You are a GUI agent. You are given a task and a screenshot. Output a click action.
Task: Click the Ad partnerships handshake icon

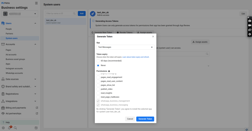pyautogui.click(x=3, y=114)
